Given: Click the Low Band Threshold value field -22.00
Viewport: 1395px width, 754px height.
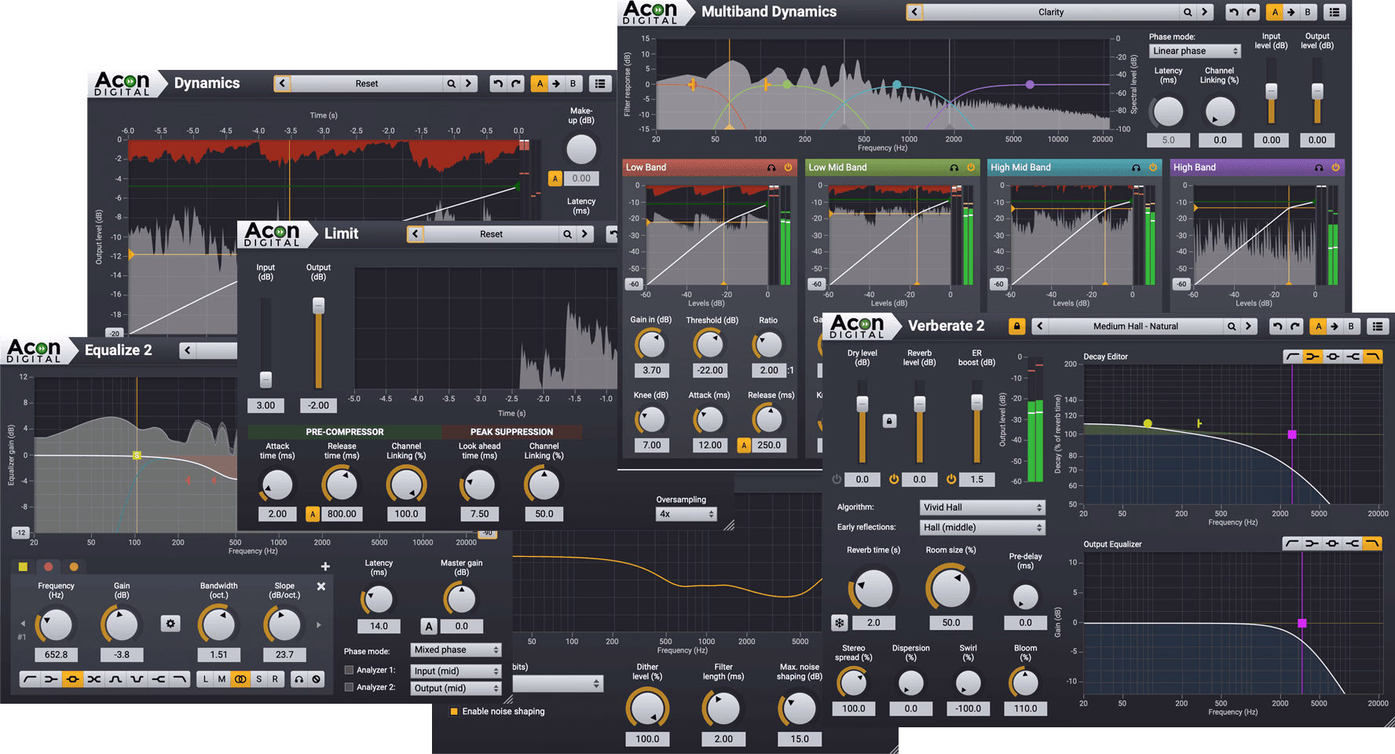Looking at the screenshot, I should point(710,371).
